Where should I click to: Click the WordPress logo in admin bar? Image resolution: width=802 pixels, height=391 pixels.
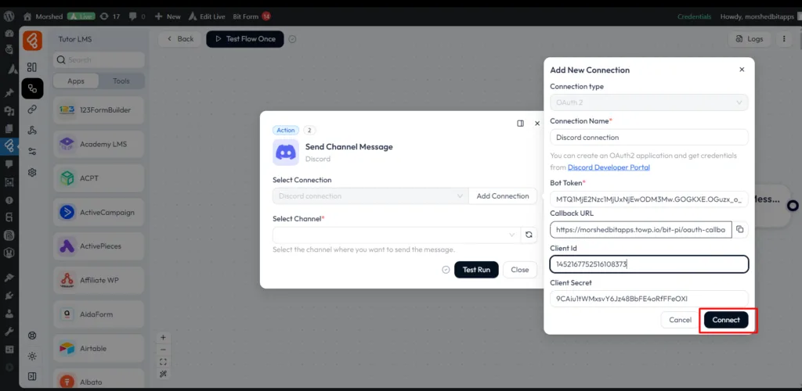[9, 16]
